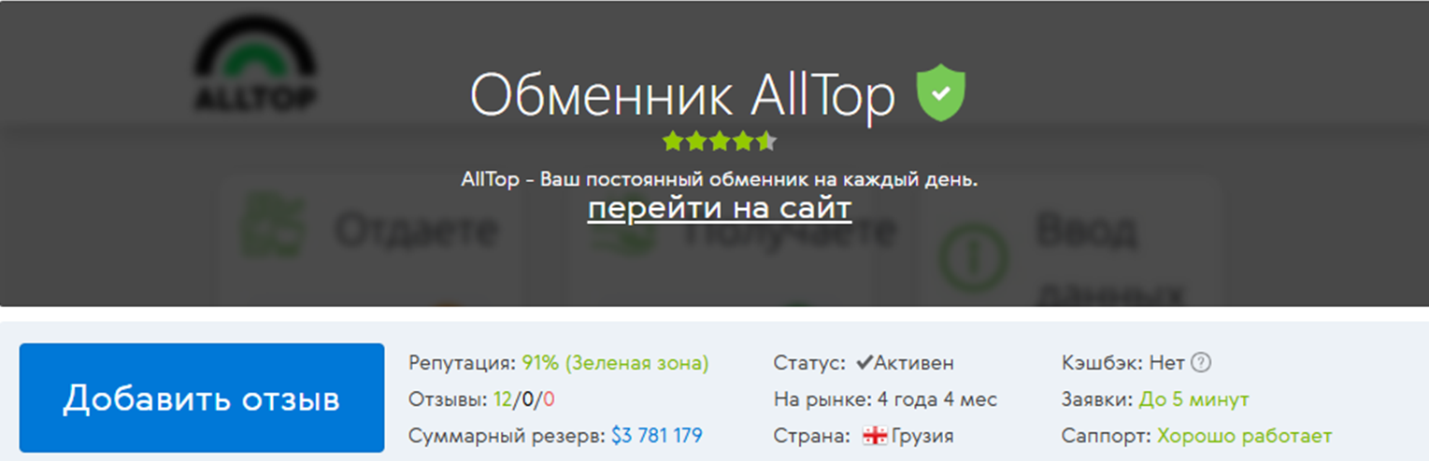Screen dimensions: 1429x461
Task: Click the 'До 5 минут' processing time
Action: click(1193, 399)
